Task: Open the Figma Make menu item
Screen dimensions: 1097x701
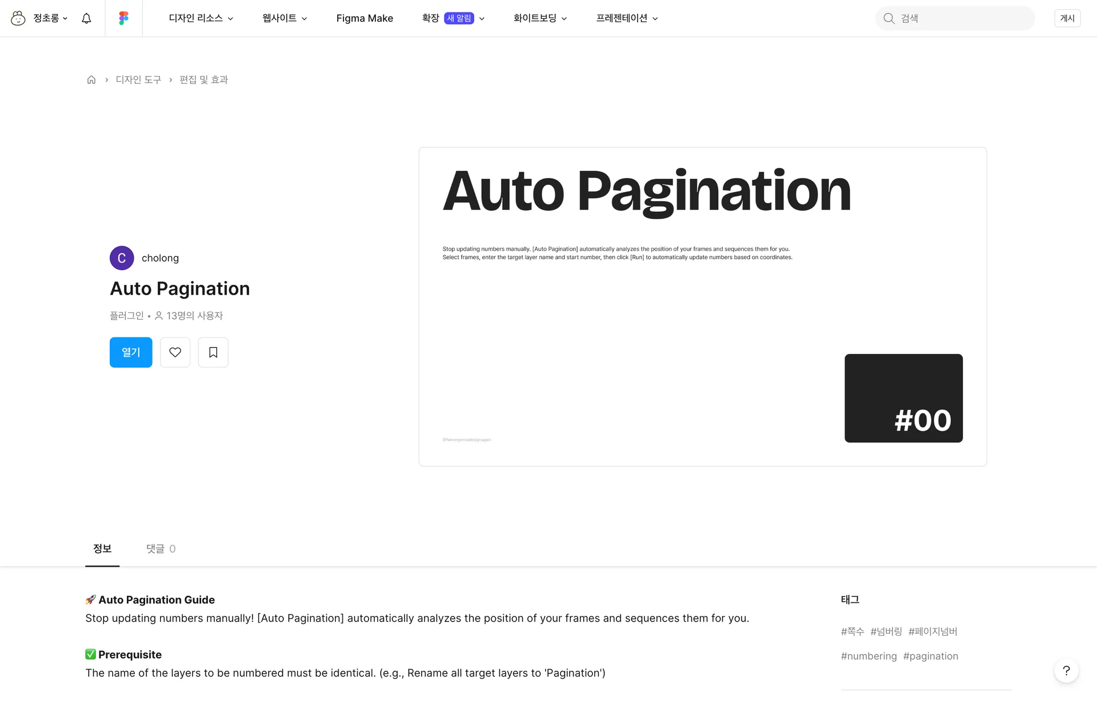Action: [x=365, y=18]
